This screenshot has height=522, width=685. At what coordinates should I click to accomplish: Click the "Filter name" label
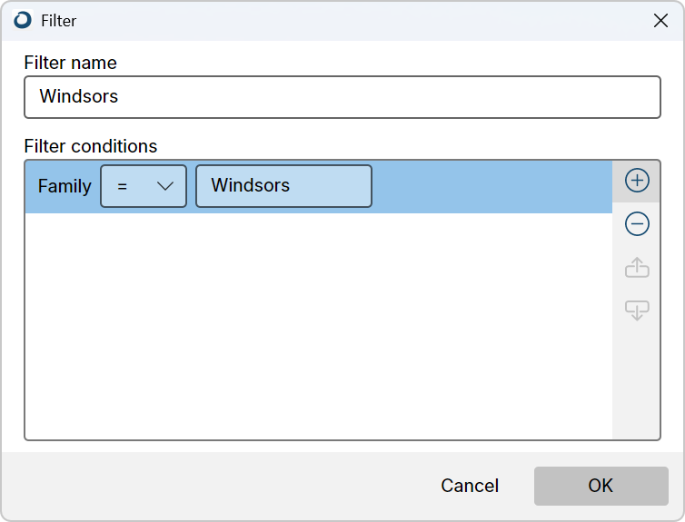pyautogui.click(x=70, y=63)
